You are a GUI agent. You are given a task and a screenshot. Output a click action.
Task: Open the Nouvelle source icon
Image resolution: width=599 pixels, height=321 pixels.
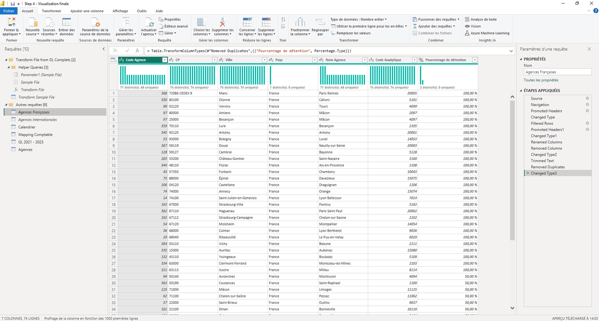(33, 22)
